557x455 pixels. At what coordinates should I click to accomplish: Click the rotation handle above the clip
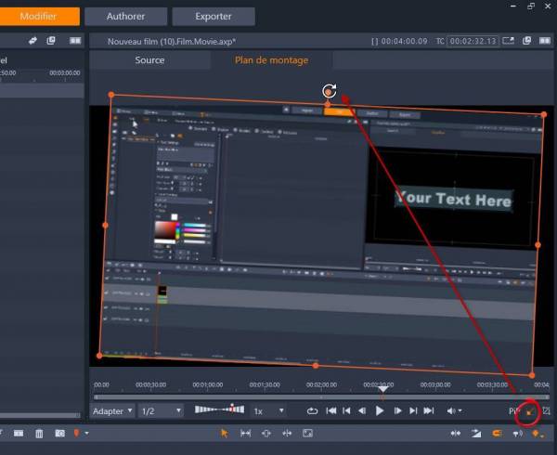pyautogui.click(x=329, y=91)
